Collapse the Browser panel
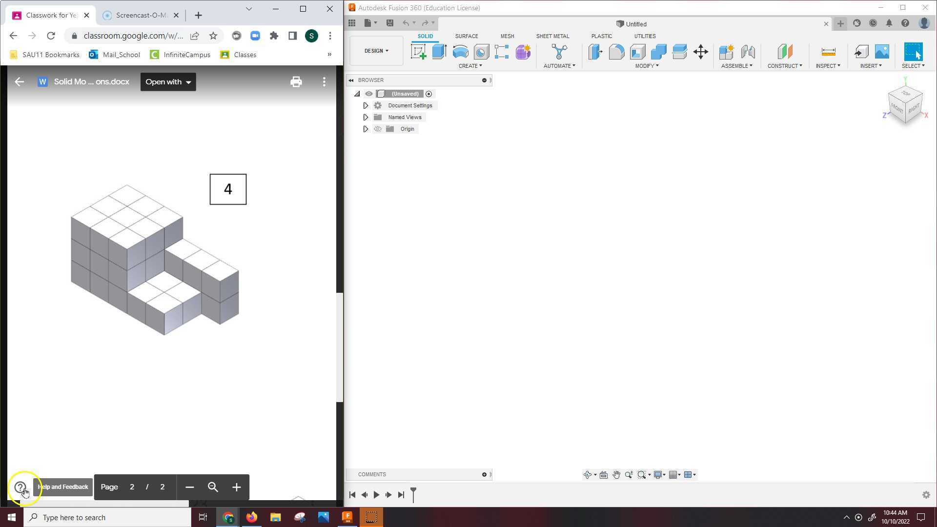 351,80
